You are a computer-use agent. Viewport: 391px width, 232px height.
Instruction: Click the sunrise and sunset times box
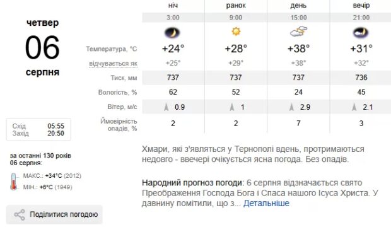(x=38, y=130)
